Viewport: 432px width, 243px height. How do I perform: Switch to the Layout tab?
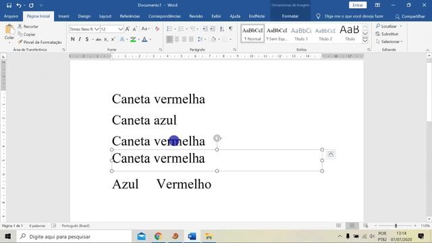tap(105, 16)
